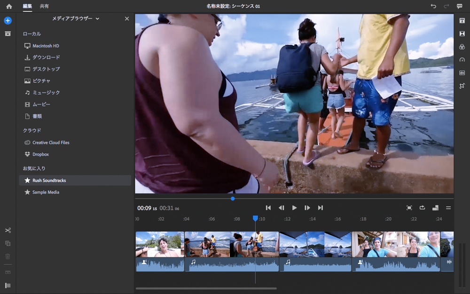Open the Color panel icon

[462, 47]
